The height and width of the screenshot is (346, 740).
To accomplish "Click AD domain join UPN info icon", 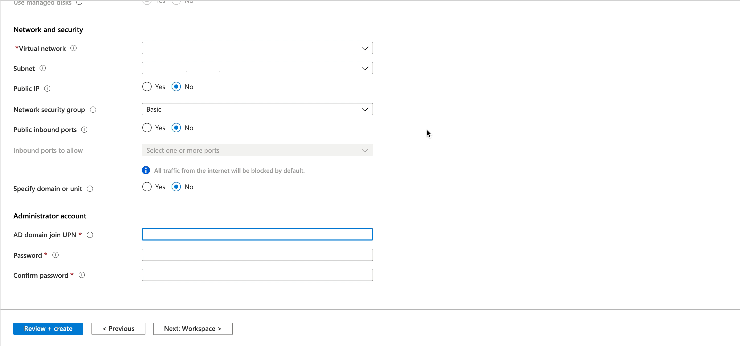I will tap(90, 235).
